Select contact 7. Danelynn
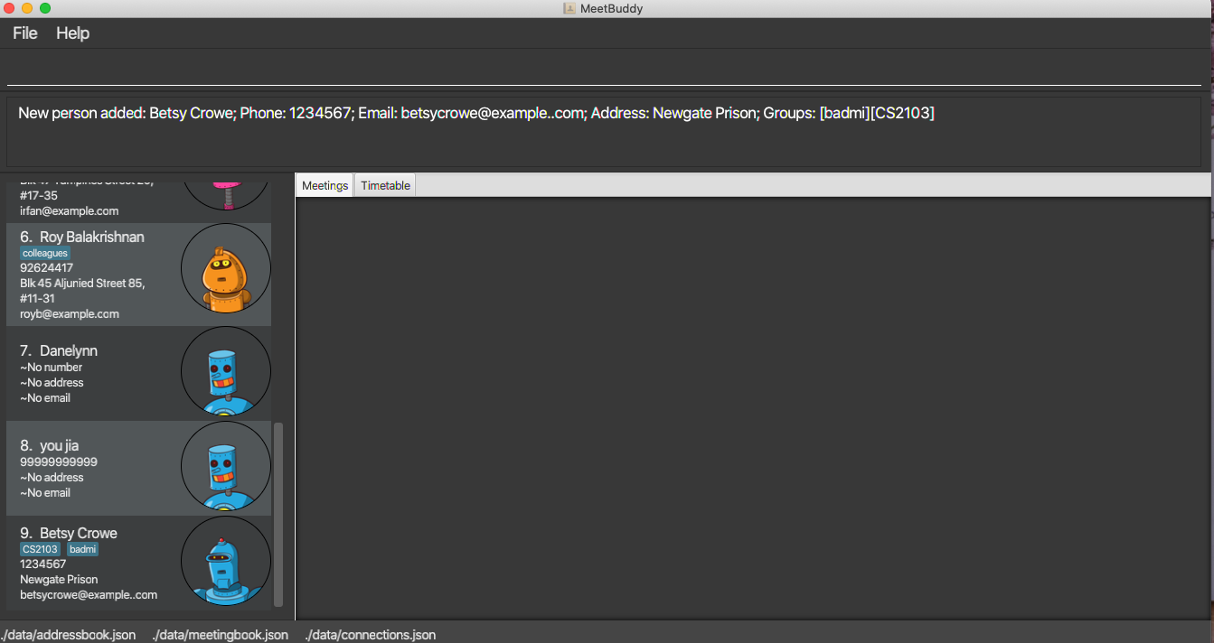Screen dimensions: 1214x643 139,373
